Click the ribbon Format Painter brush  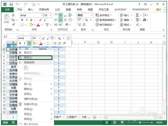[x=13, y=24]
